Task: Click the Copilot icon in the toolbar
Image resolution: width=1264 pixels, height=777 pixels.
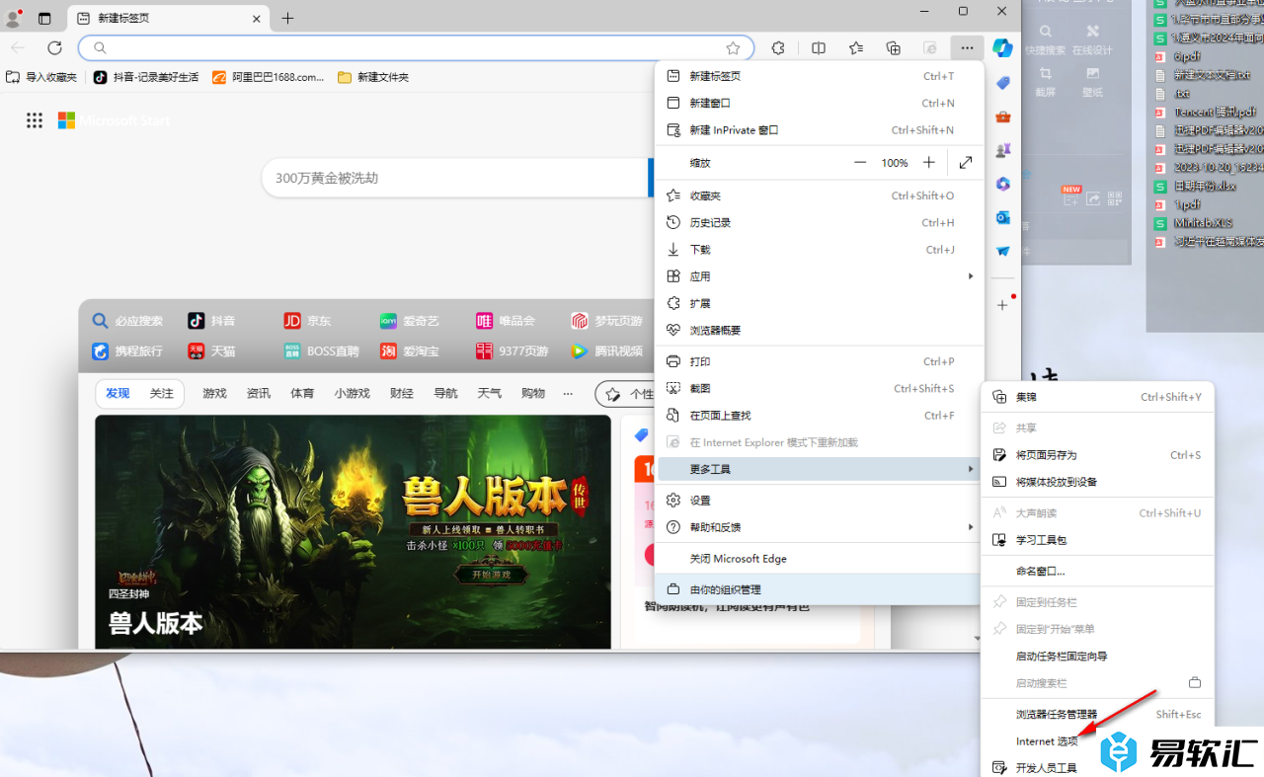Action: click(x=1002, y=48)
